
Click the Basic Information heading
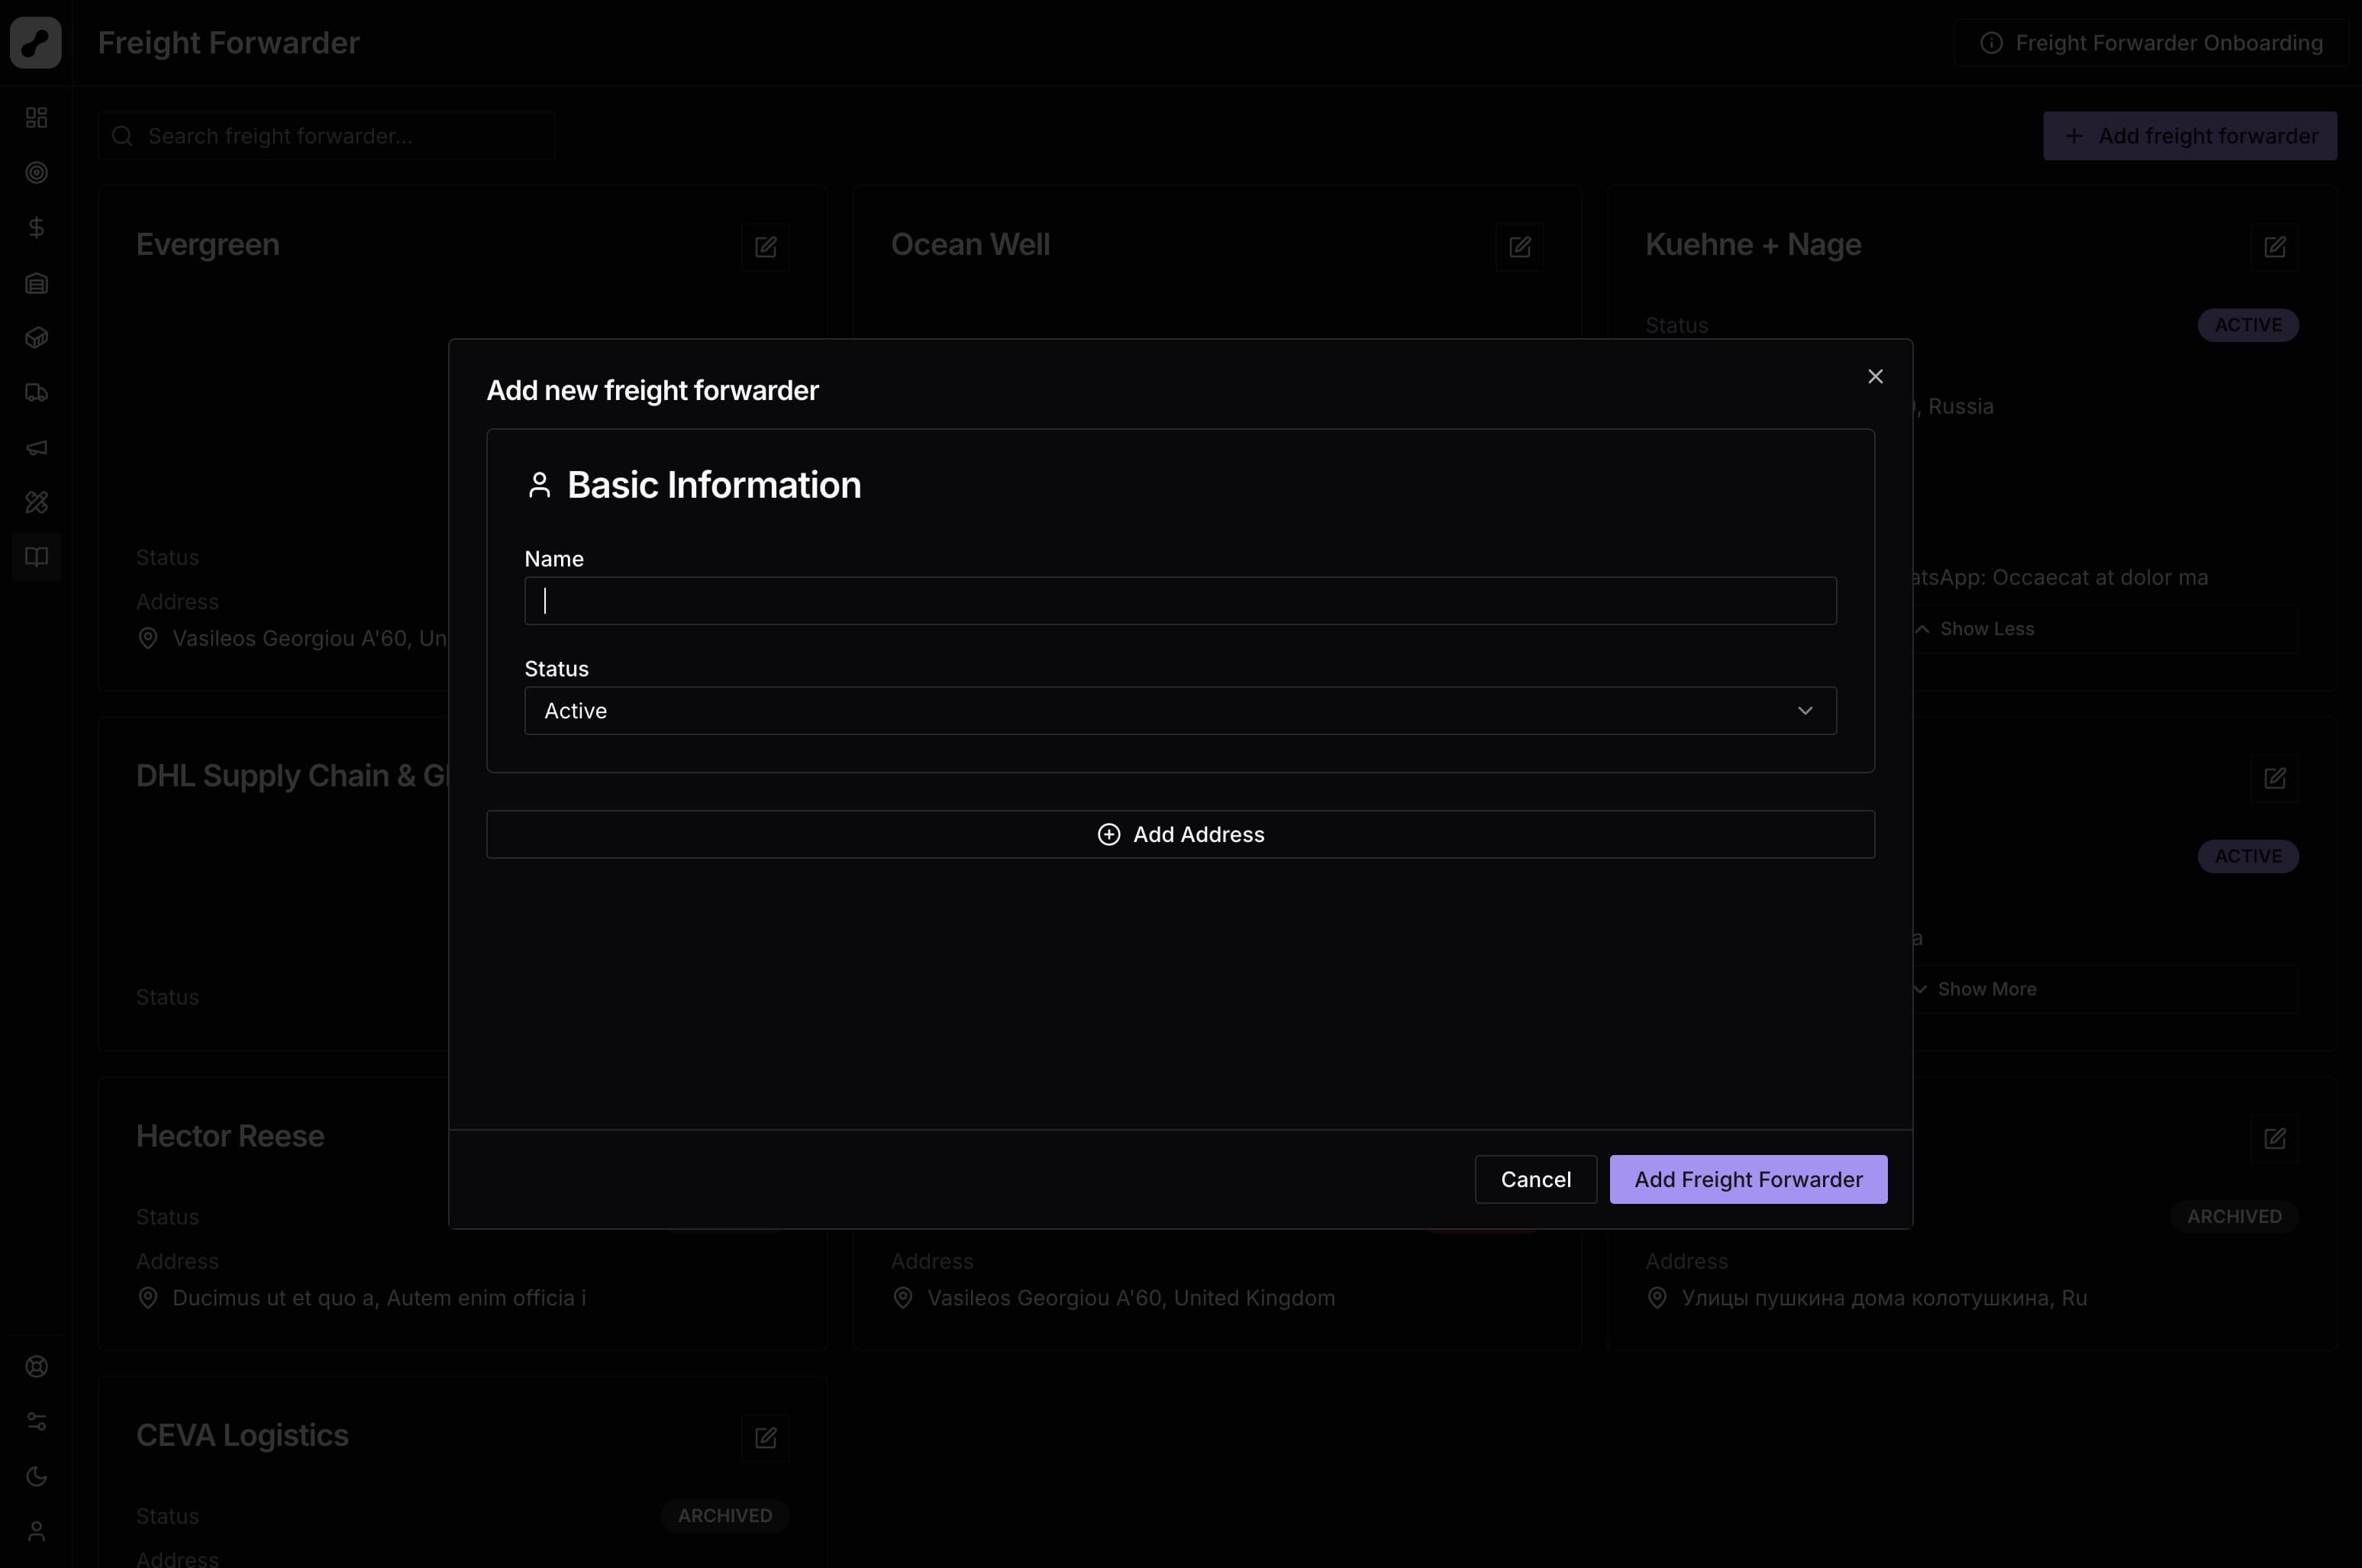(714, 485)
